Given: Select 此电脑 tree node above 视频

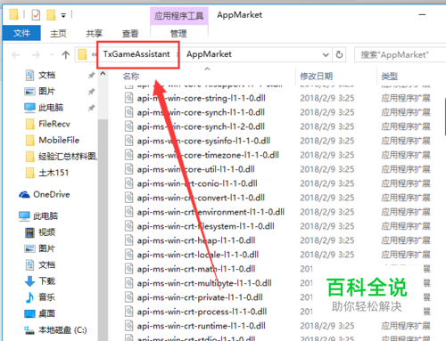Looking at the screenshot, I should tap(45, 215).
